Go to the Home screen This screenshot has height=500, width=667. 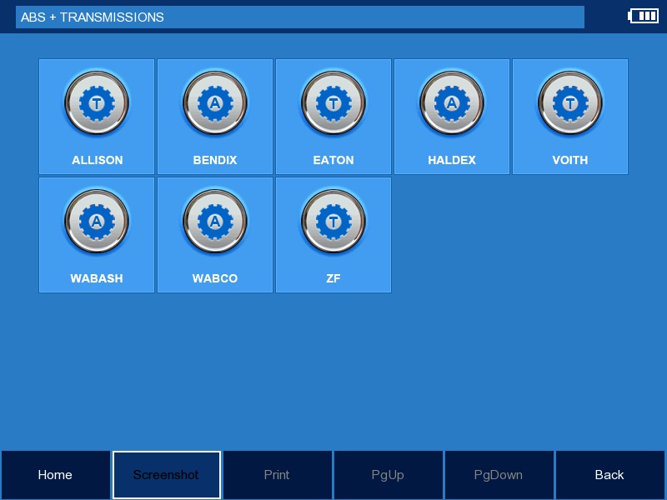pos(55,474)
